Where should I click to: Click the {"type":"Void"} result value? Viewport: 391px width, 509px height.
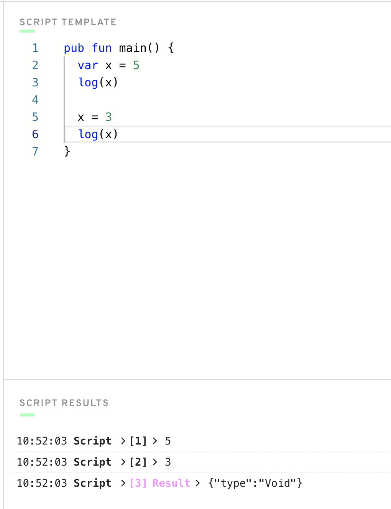pyautogui.click(x=255, y=483)
